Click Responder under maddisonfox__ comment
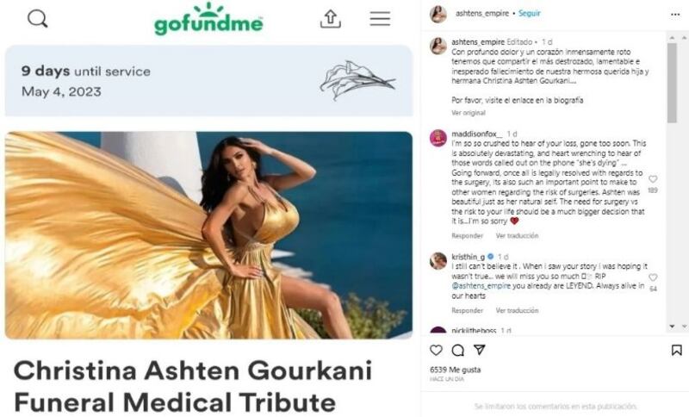Image resolution: width=689 pixels, height=417 pixels. 467,236
